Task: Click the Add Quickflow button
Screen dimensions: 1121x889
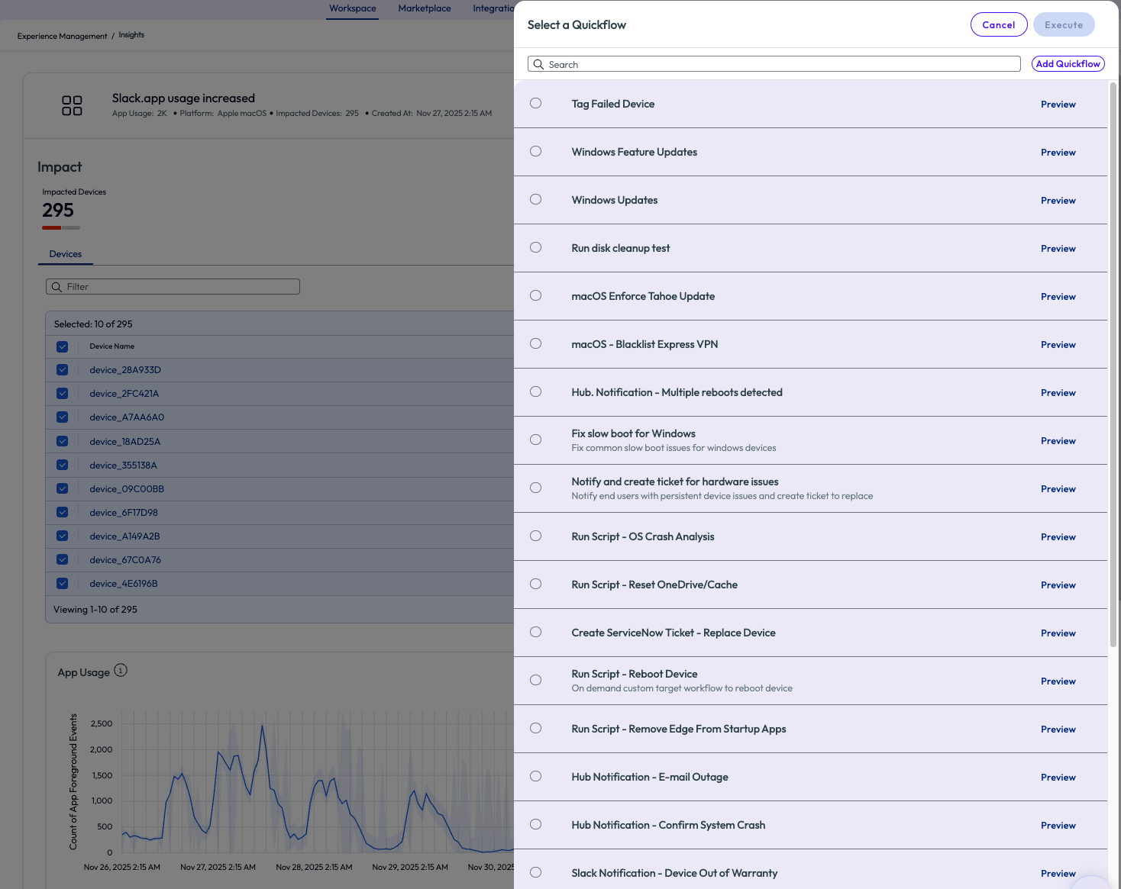Action: (x=1068, y=64)
